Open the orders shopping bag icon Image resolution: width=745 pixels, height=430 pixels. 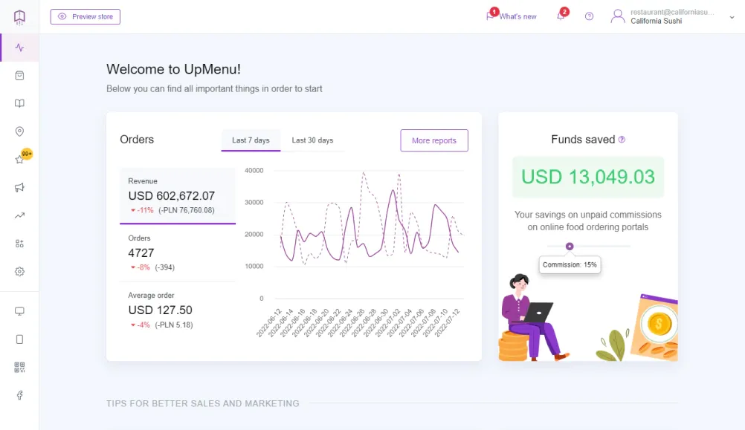(x=19, y=76)
